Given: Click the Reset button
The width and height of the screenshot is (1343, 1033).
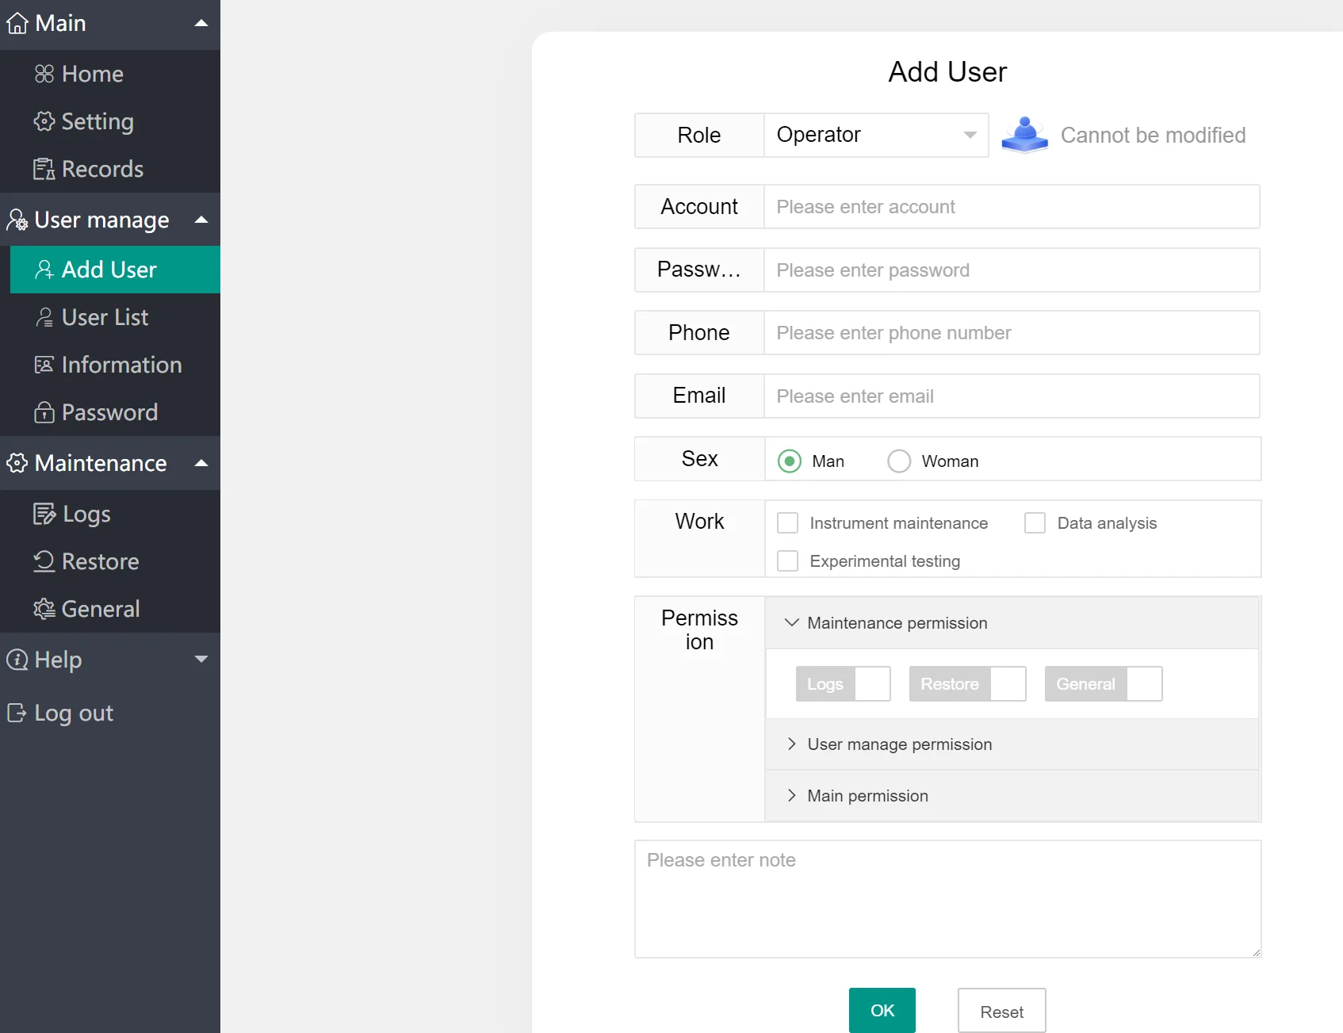Looking at the screenshot, I should tap(1002, 1011).
